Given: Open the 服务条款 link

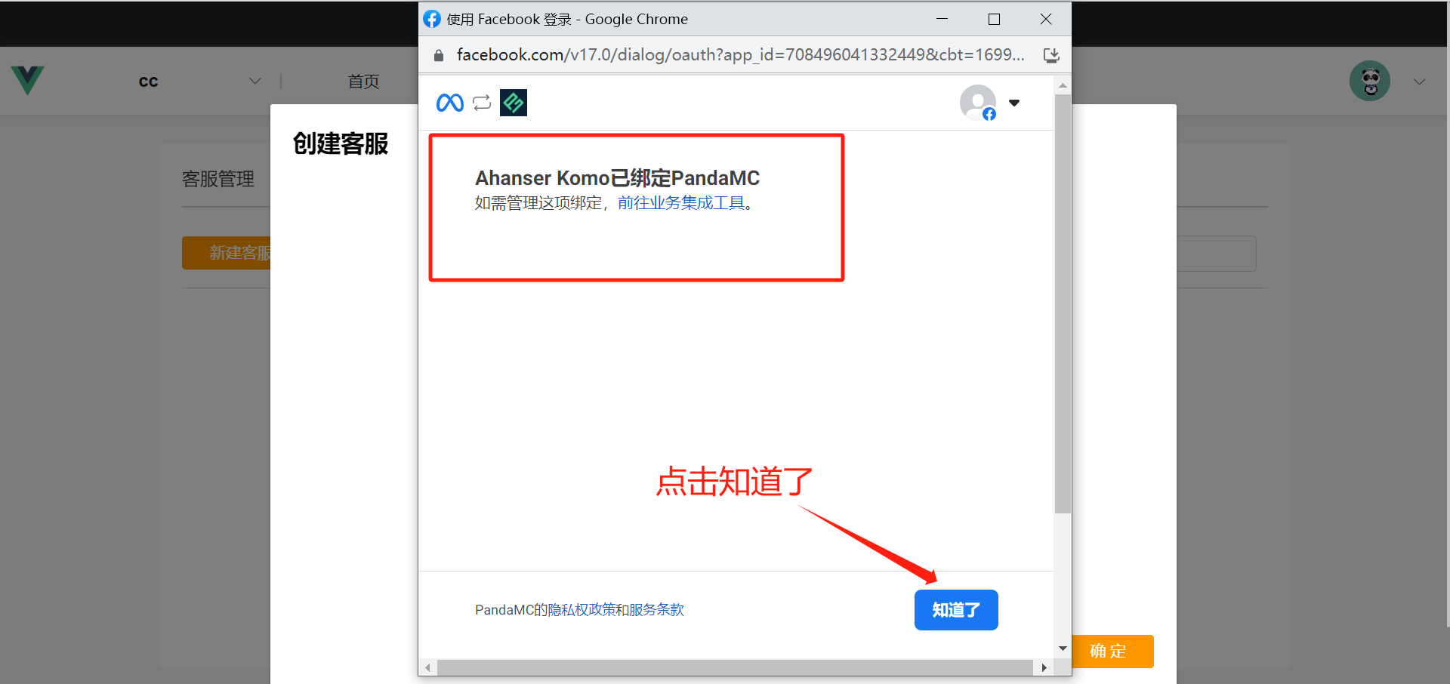Looking at the screenshot, I should (656, 610).
